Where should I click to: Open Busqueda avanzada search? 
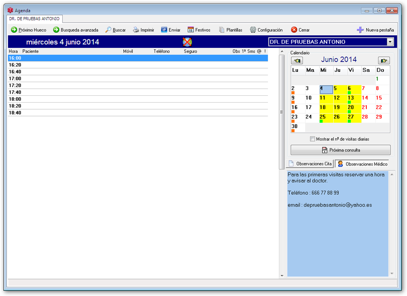[76, 30]
